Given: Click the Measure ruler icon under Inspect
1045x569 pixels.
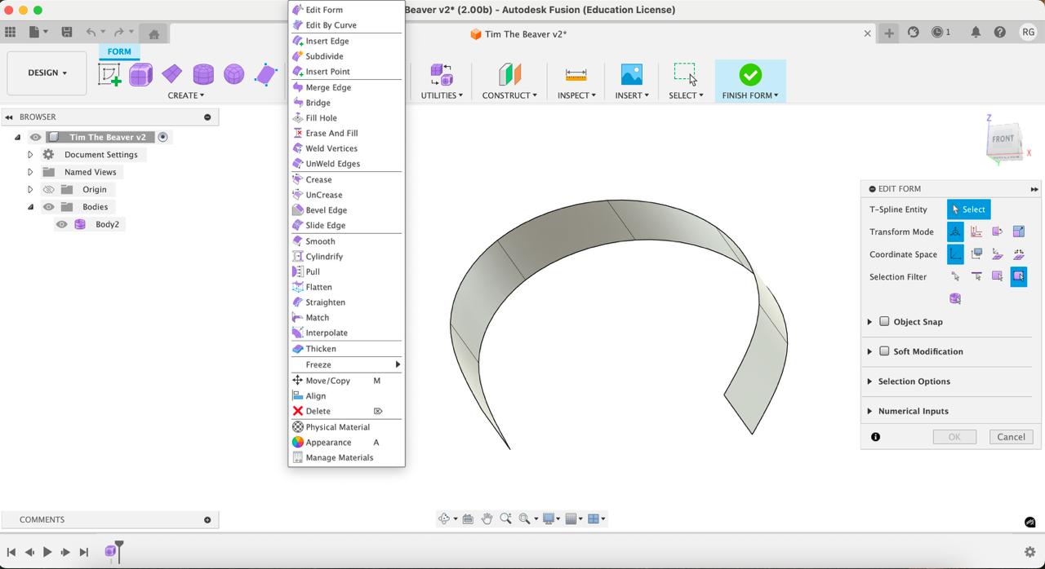Looking at the screenshot, I should tap(576, 75).
